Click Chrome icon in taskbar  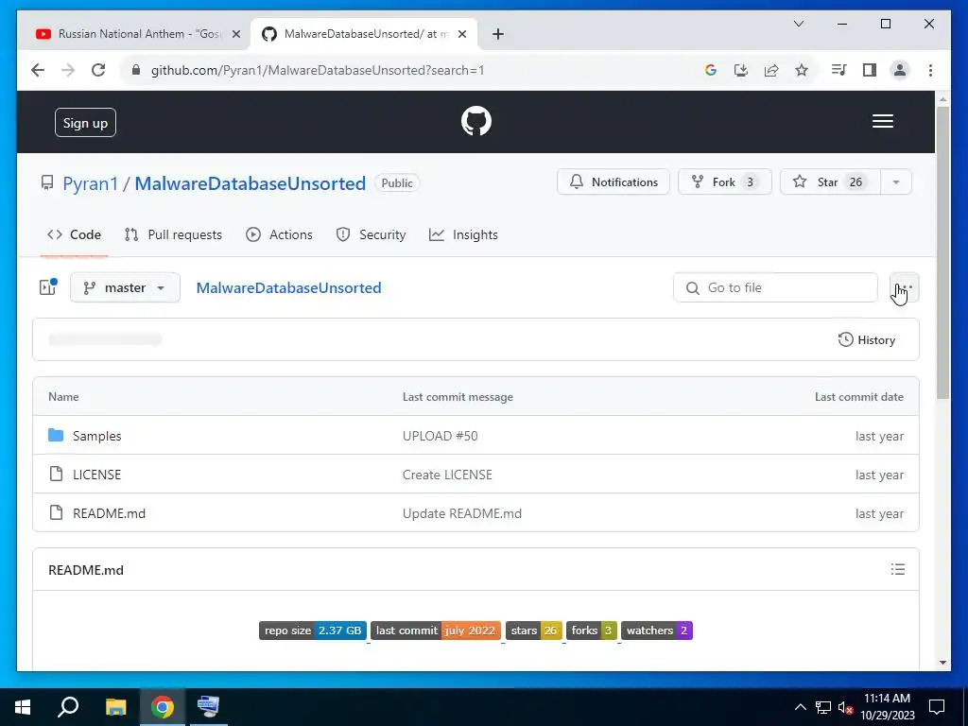click(x=162, y=707)
